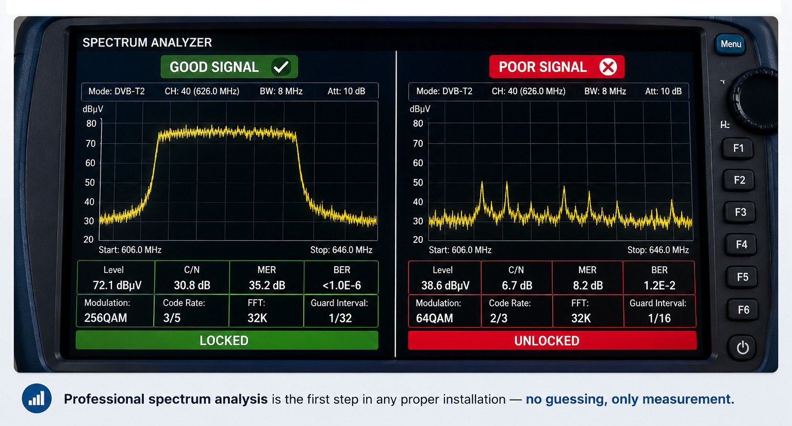Viewport: 792px width, 426px height.
Task: Click Modulation value 256QAM
Action: click(x=106, y=318)
